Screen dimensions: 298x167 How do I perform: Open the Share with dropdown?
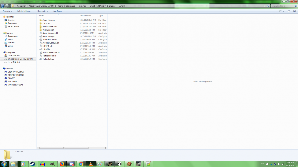[43, 11]
